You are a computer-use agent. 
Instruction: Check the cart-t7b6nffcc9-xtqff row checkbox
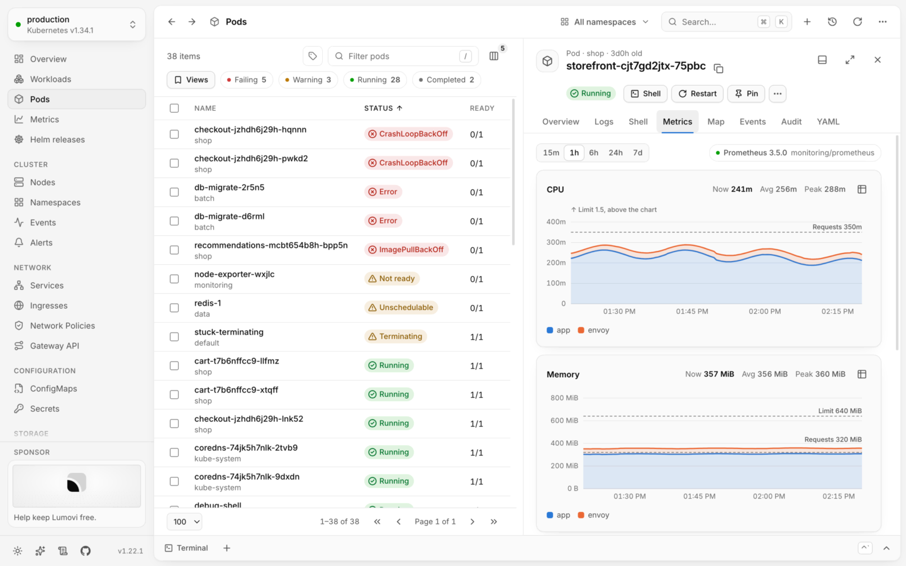tap(174, 394)
